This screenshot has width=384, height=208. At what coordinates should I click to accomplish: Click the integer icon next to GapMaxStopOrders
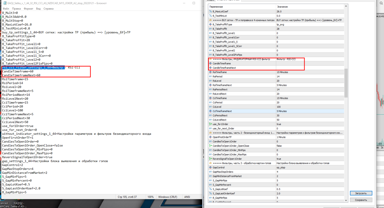[x=210, y=172]
